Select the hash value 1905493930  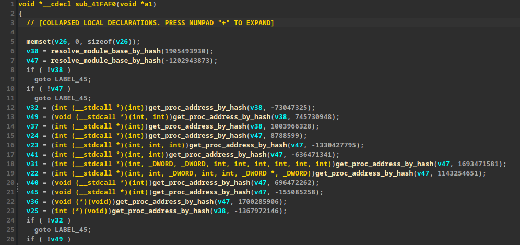click(x=185, y=51)
